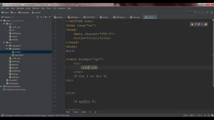Click the Search Everywhere magnifier icon

click(x=212, y=13)
